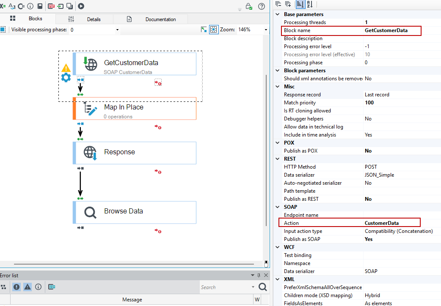Click the fit-to-corner arrow icon beside Zoom

pyautogui.click(x=204, y=30)
